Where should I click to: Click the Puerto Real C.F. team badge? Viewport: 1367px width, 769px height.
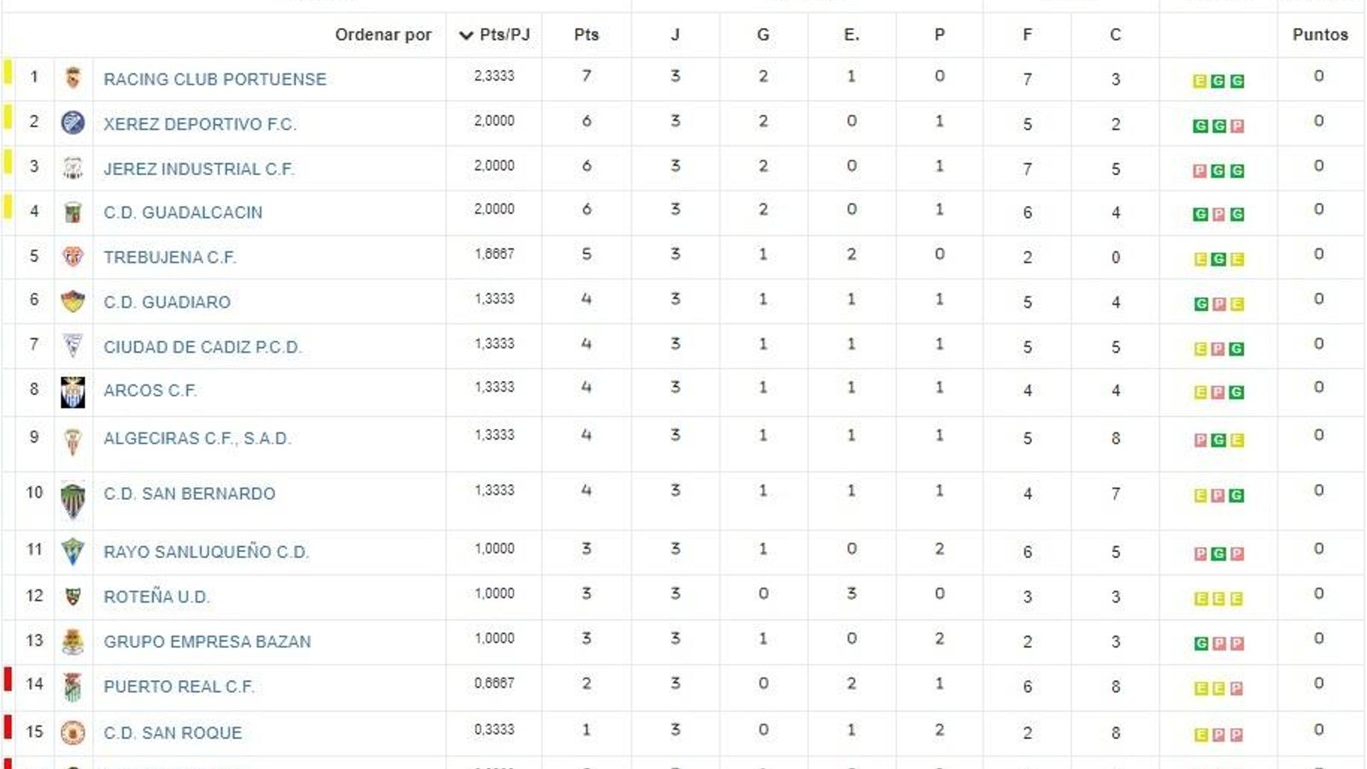coord(73,687)
